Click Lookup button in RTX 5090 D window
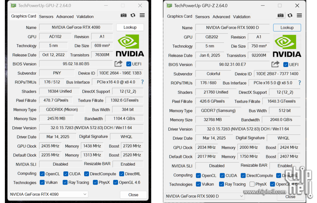The height and width of the screenshot is (203, 317). pyautogui.click(x=287, y=28)
